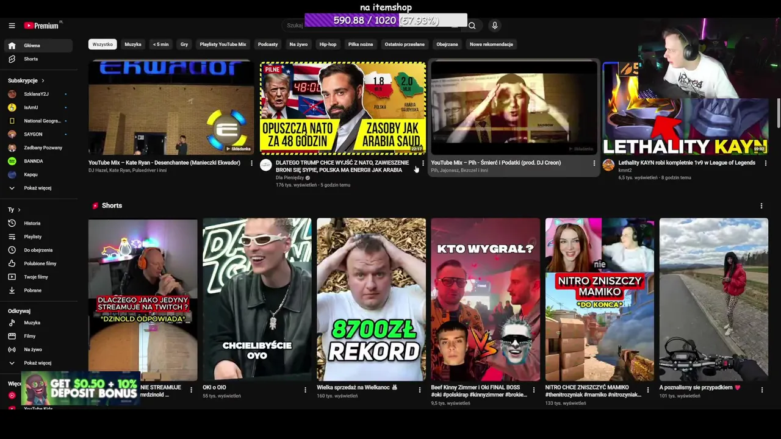Image resolution: width=781 pixels, height=439 pixels.
Task: Expand Pokaż więcej under Odkrywaj
Action: pos(38,363)
